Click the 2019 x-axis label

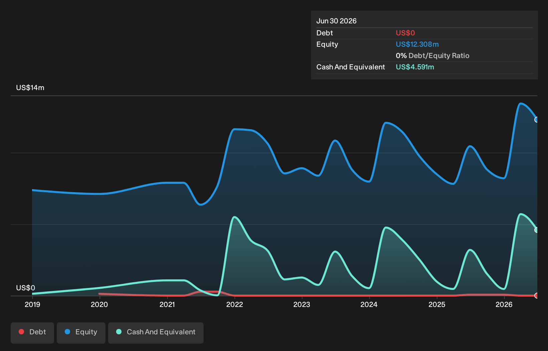pos(32,305)
